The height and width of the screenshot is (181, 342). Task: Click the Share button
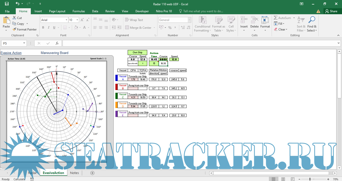[x=331, y=11]
